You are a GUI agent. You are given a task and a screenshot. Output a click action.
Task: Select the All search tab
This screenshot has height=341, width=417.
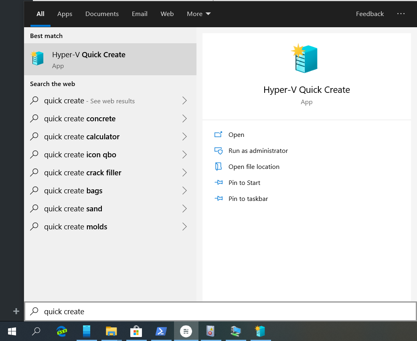click(x=40, y=14)
